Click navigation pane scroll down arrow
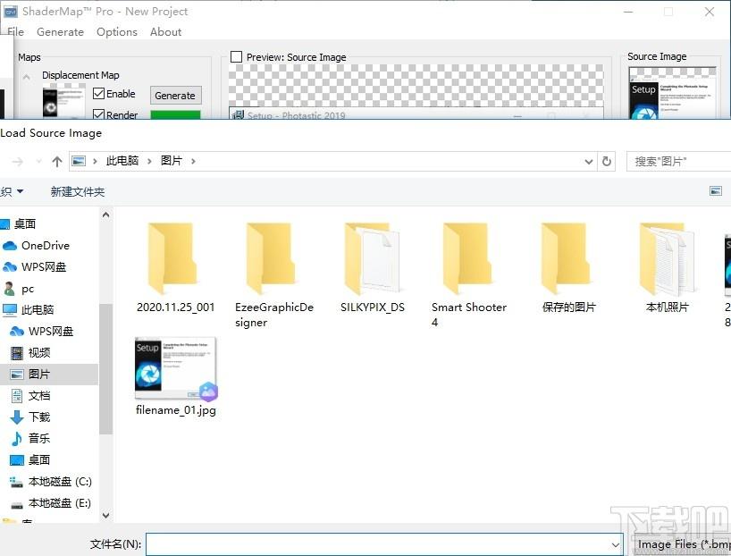The image size is (731, 556). click(105, 516)
